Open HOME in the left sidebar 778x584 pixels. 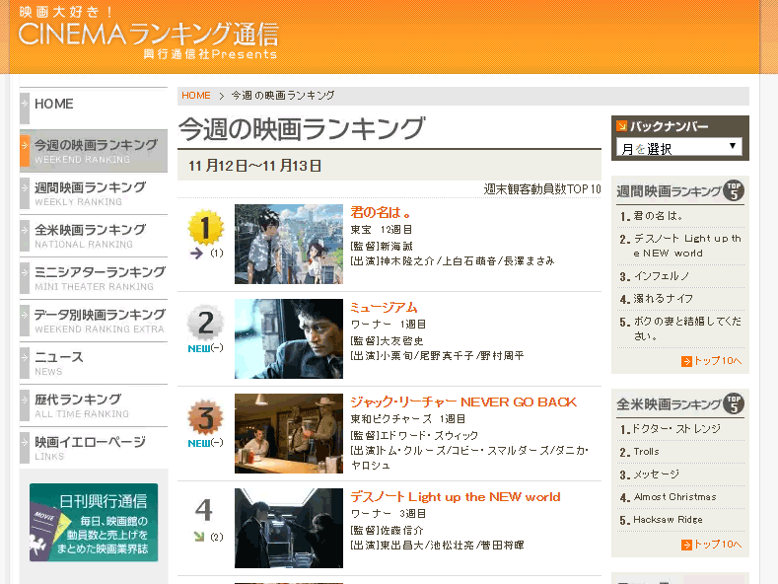(54, 104)
